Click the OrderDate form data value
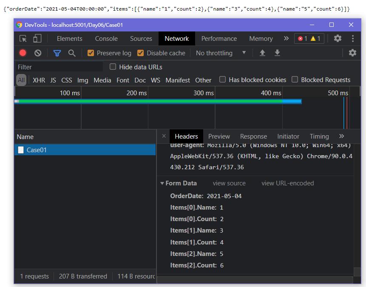Viewport: 366px width, 287px height. coord(224,196)
